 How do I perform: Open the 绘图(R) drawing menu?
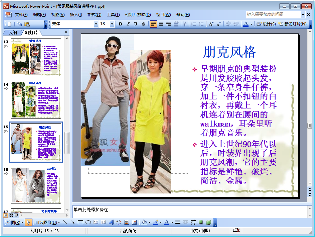coord(15,223)
